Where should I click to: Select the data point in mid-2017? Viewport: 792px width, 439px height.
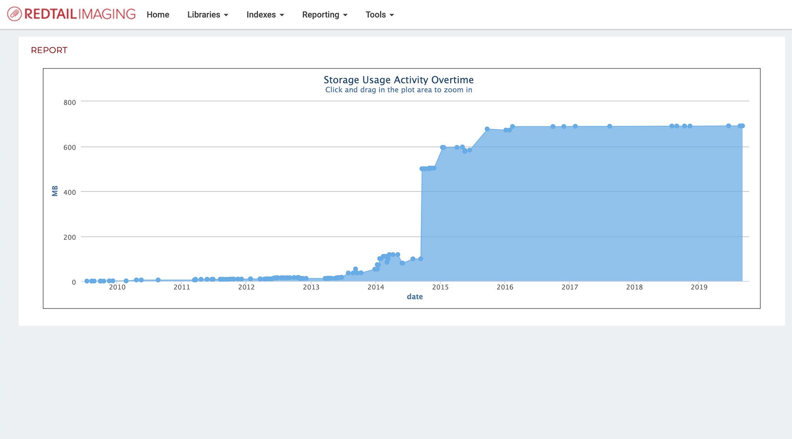[x=609, y=127]
